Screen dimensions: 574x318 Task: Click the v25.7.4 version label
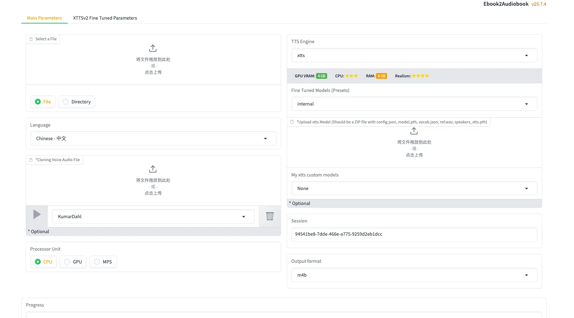coord(539,4)
